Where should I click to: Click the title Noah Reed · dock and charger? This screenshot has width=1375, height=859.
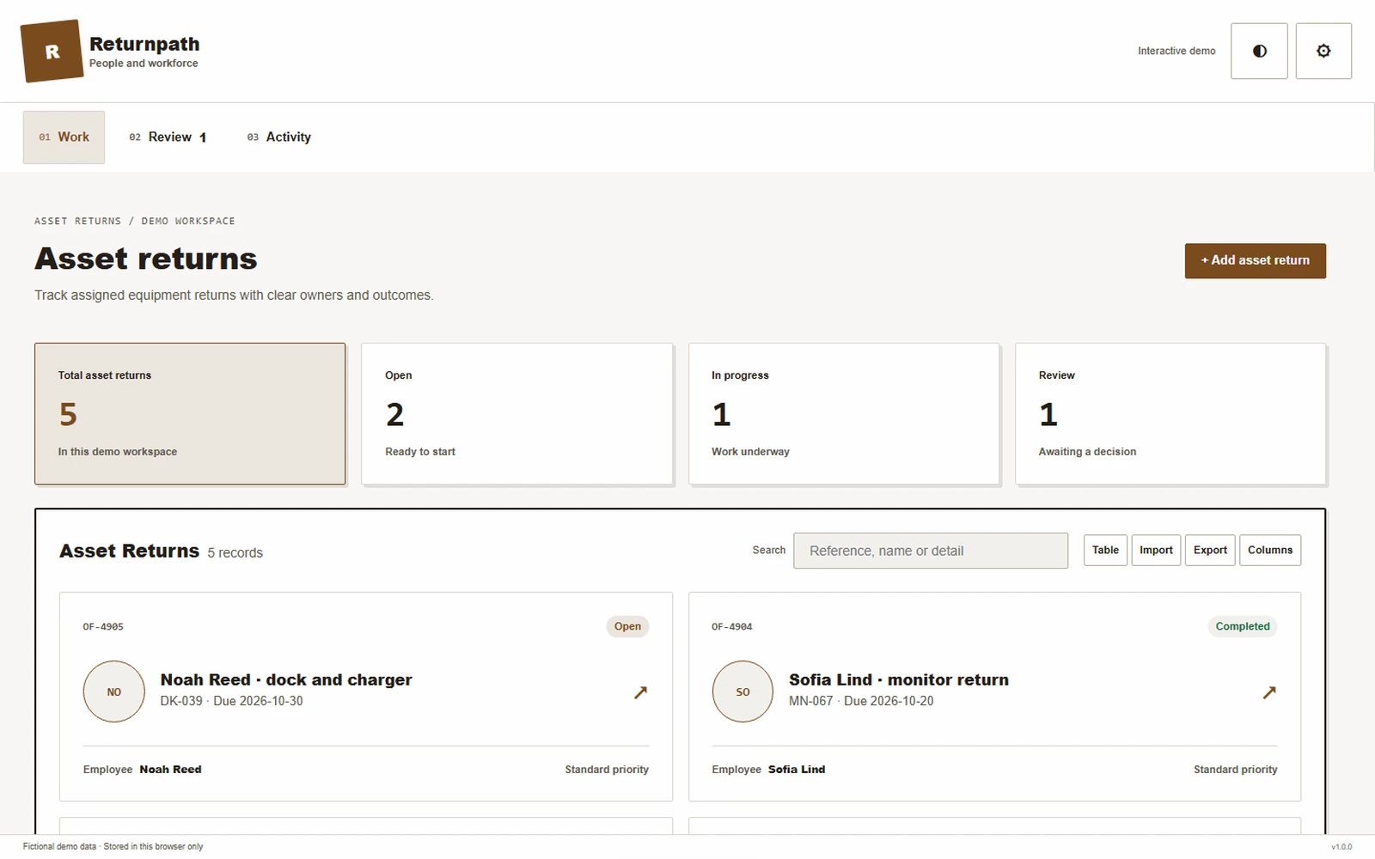point(286,679)
